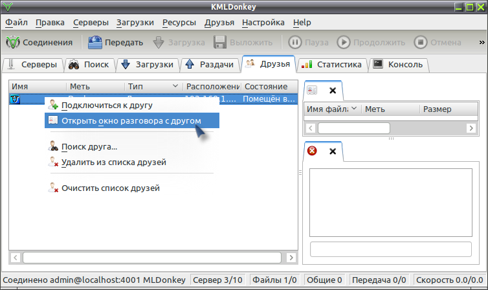Open the Настройка menu

[263, 23]
